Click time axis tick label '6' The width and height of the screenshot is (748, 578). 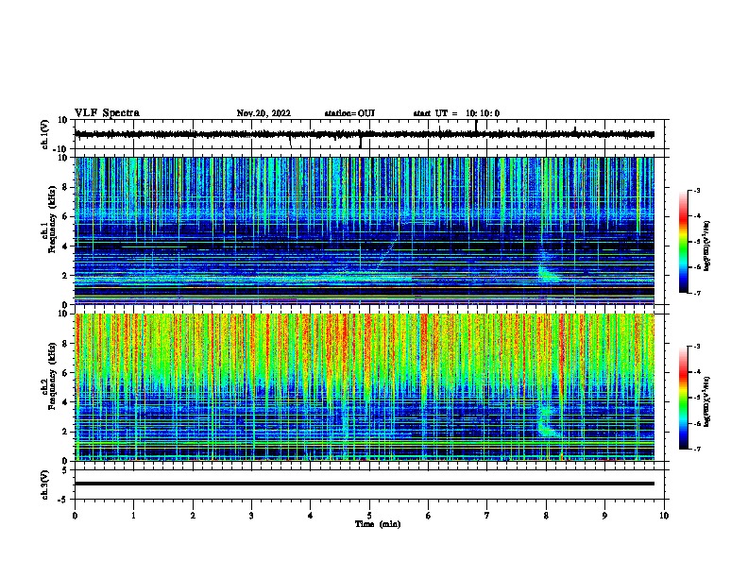[x=429, y=516]
